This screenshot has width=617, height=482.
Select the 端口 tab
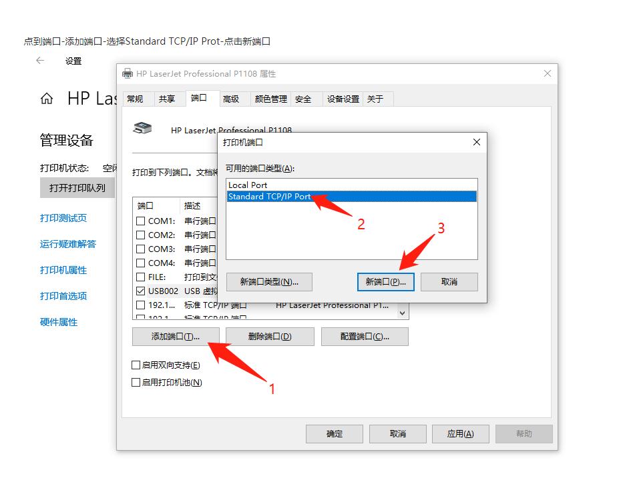pyautogui.click(x=202, y=98)
